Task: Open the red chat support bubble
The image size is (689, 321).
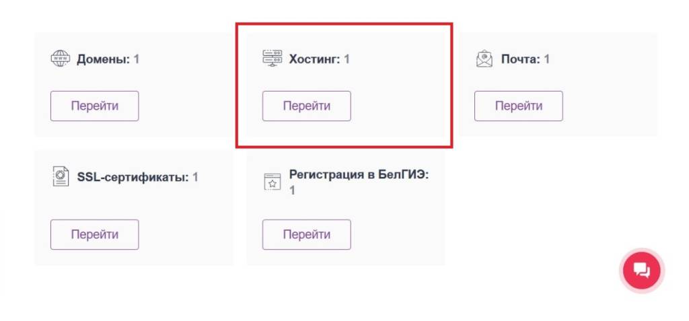Action: point(642,271)
